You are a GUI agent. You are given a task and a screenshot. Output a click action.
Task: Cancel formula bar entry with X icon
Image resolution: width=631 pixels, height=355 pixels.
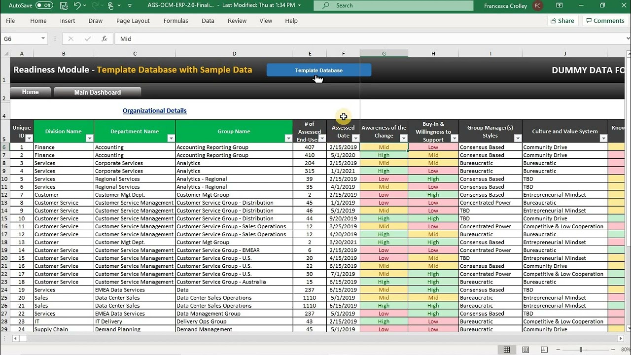pyautogui.click(x=70, y=38)
